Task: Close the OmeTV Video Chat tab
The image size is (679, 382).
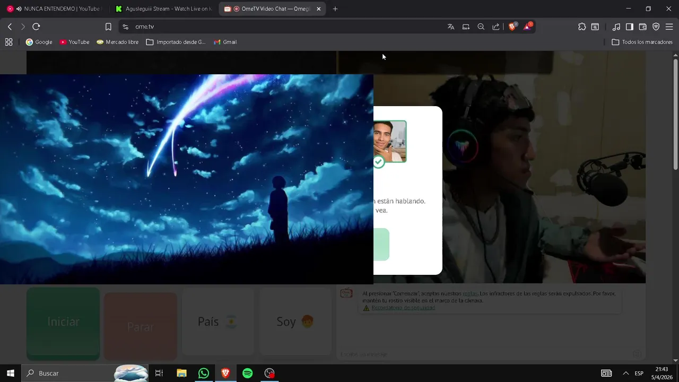Action: (x=318, y=9)
